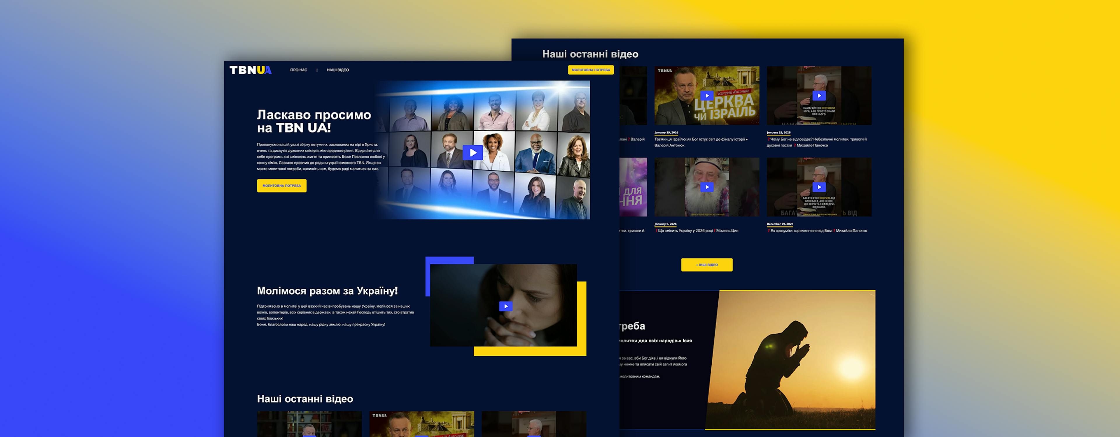1120x437 pixels.
Task: Click the Наші останні відео heading
Action: 590,54
